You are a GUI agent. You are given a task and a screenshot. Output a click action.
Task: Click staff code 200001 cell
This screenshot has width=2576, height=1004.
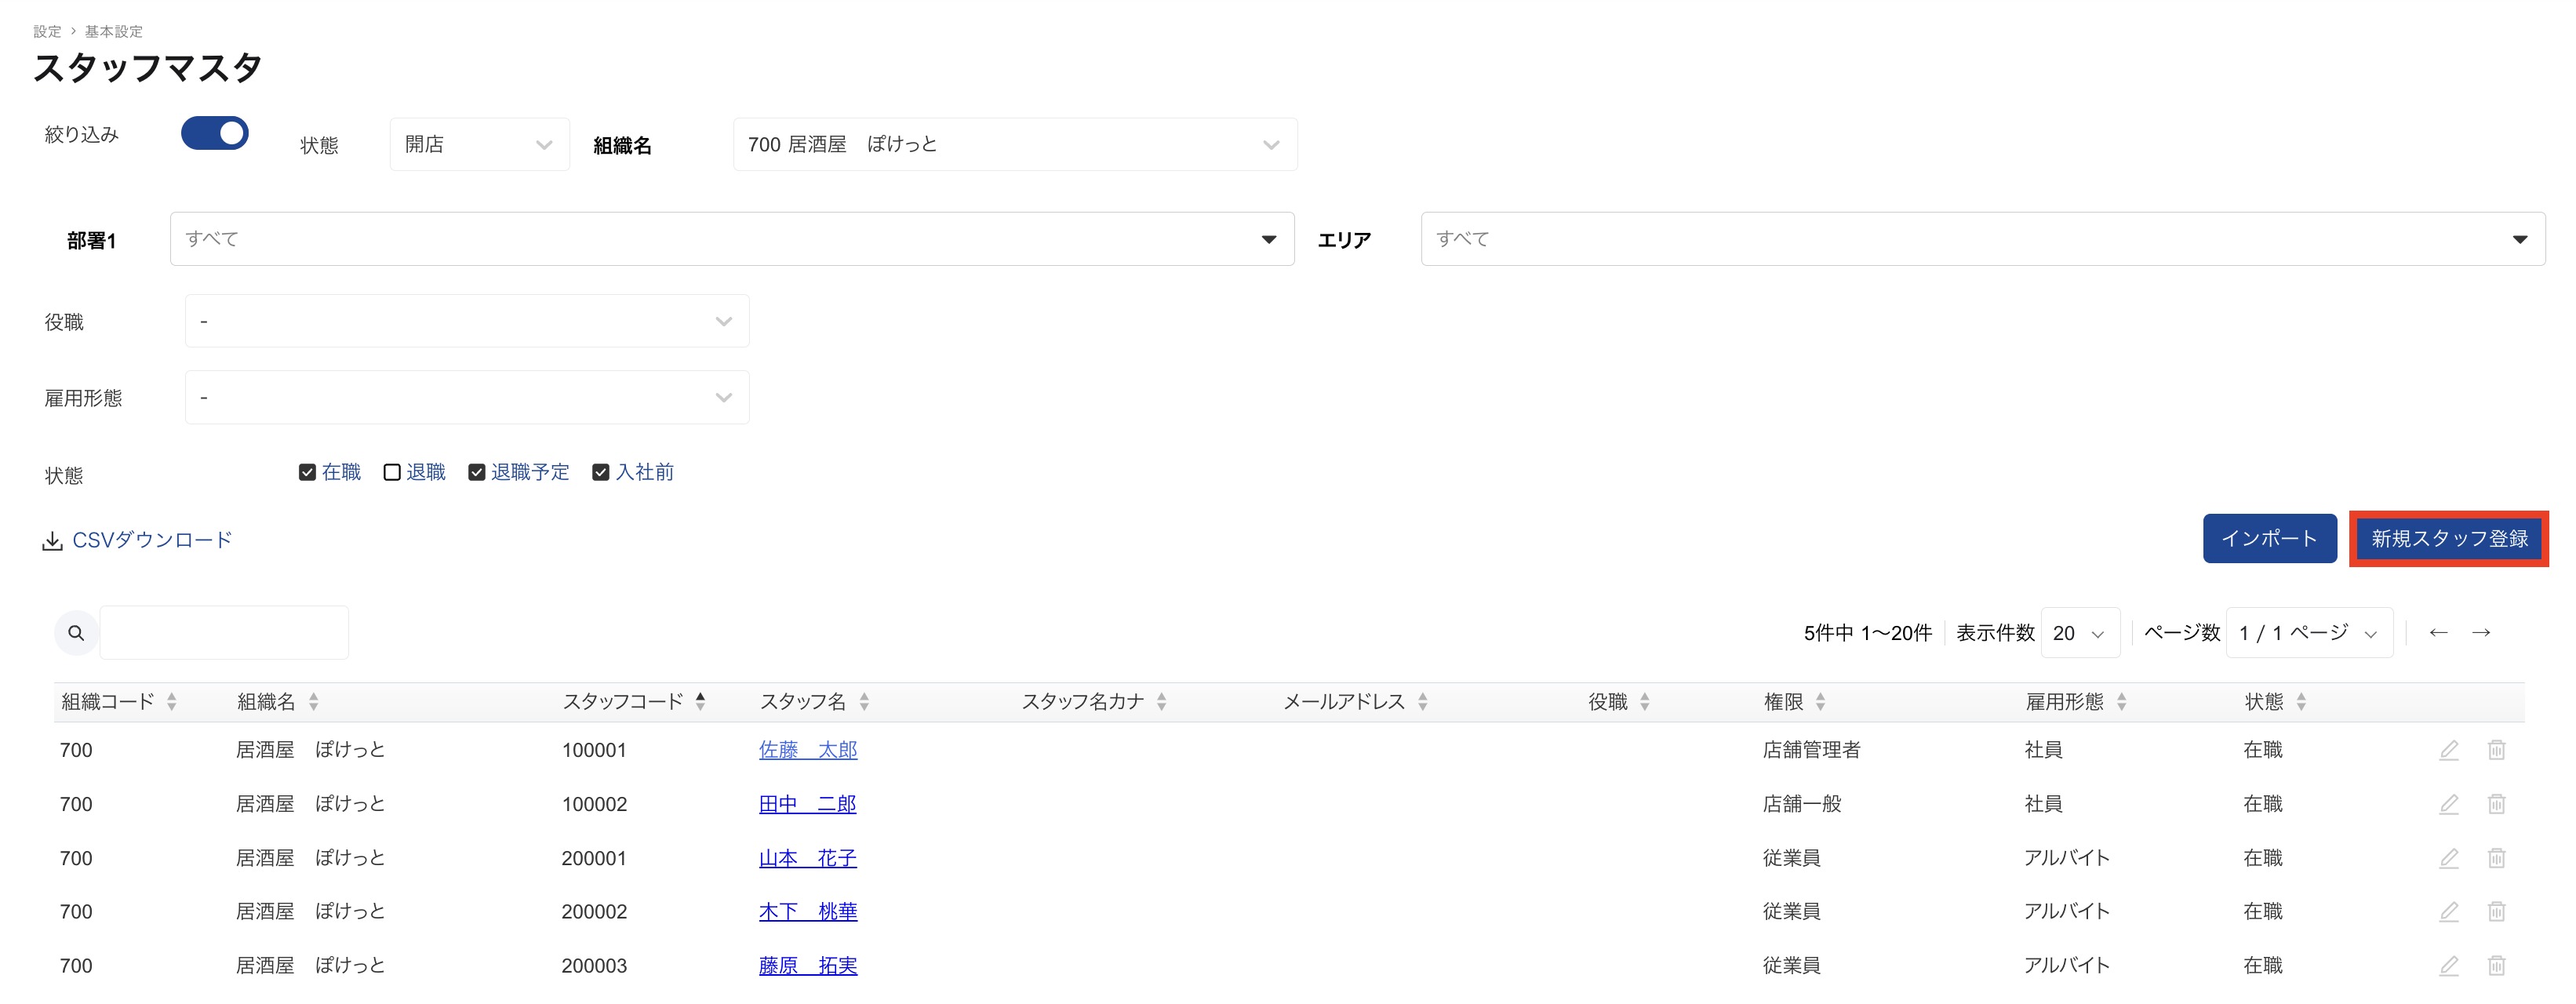coord(594,858)
